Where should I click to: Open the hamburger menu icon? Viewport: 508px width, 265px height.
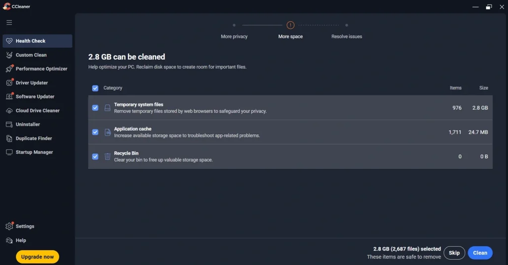pos(9,22)
